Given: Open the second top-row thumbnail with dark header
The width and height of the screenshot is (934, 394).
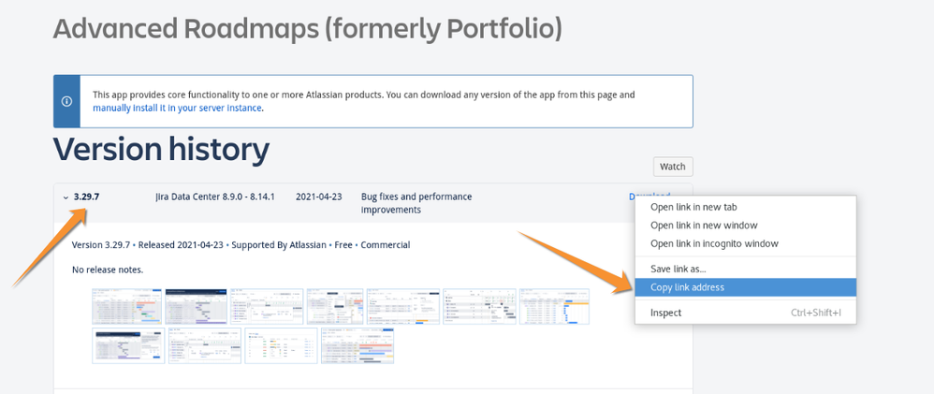Looking at the screenshot, I should (196, 306).
